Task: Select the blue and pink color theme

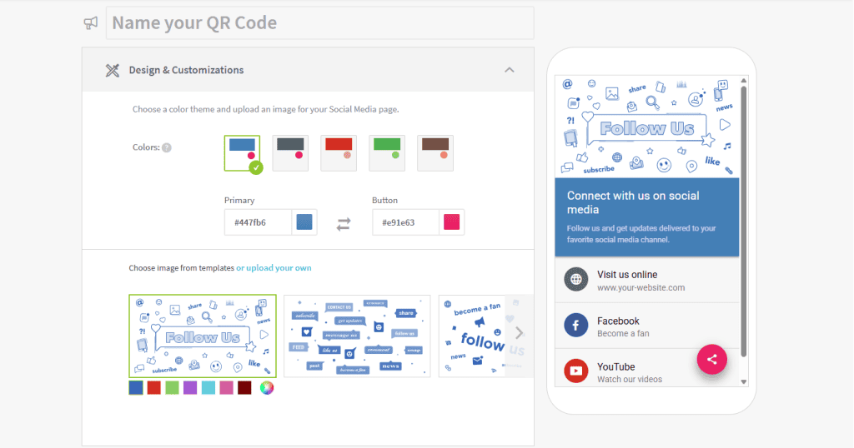Action: pos(243,153)
